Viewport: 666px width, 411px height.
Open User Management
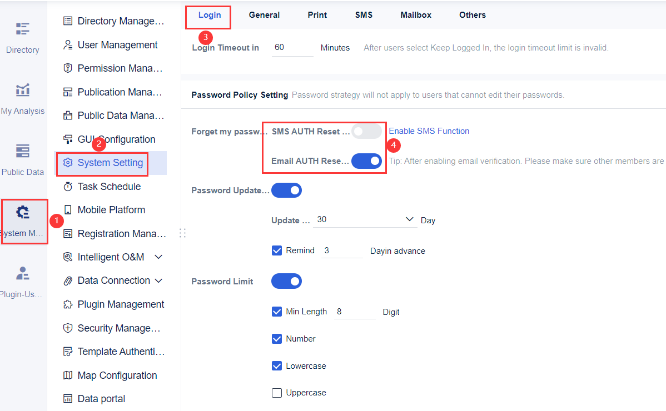pos(111,44)
